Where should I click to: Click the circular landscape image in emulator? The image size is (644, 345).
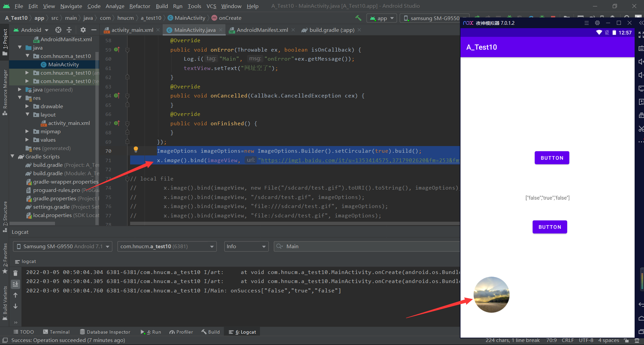491,295
